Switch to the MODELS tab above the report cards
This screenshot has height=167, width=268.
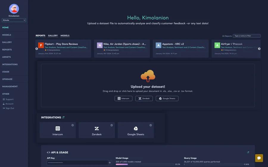[x=65, y=35]
